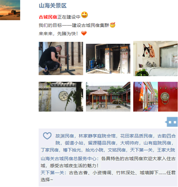Click the heart likes icon
The height and width of the screenshot is (187, 178).
47,136
